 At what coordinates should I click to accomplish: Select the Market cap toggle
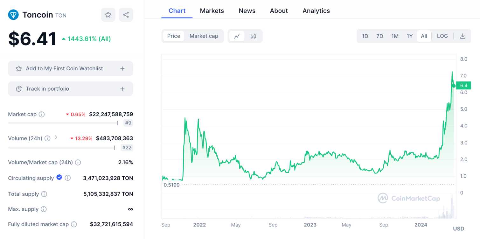click(x=204, y=36)
